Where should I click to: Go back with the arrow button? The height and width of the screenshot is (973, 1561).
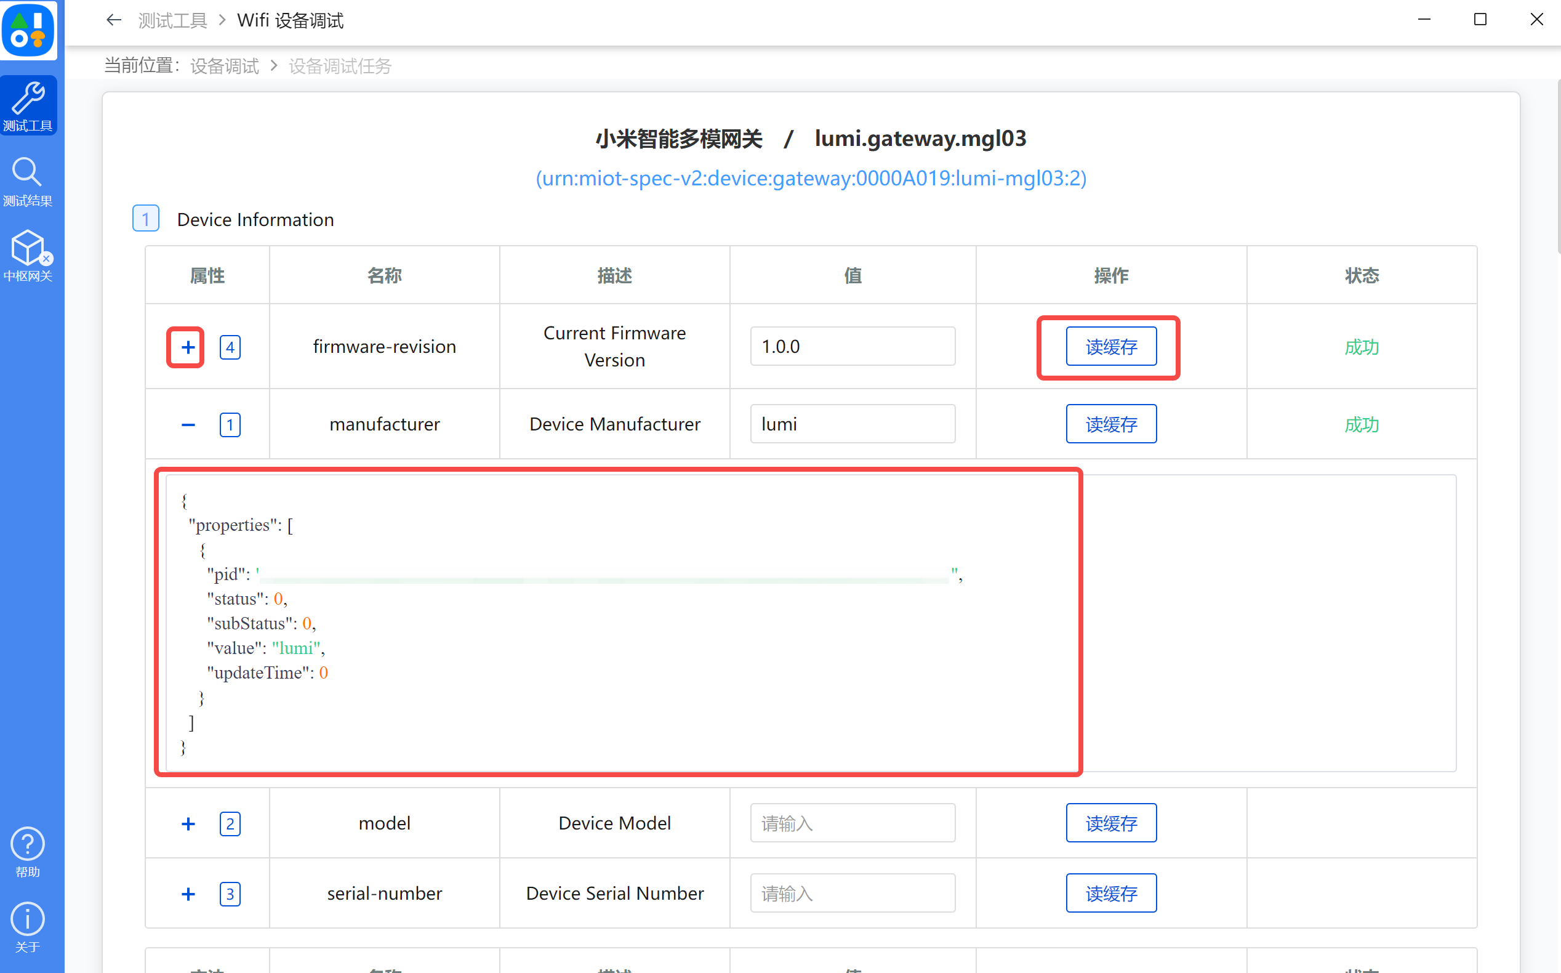click(114, 20)
